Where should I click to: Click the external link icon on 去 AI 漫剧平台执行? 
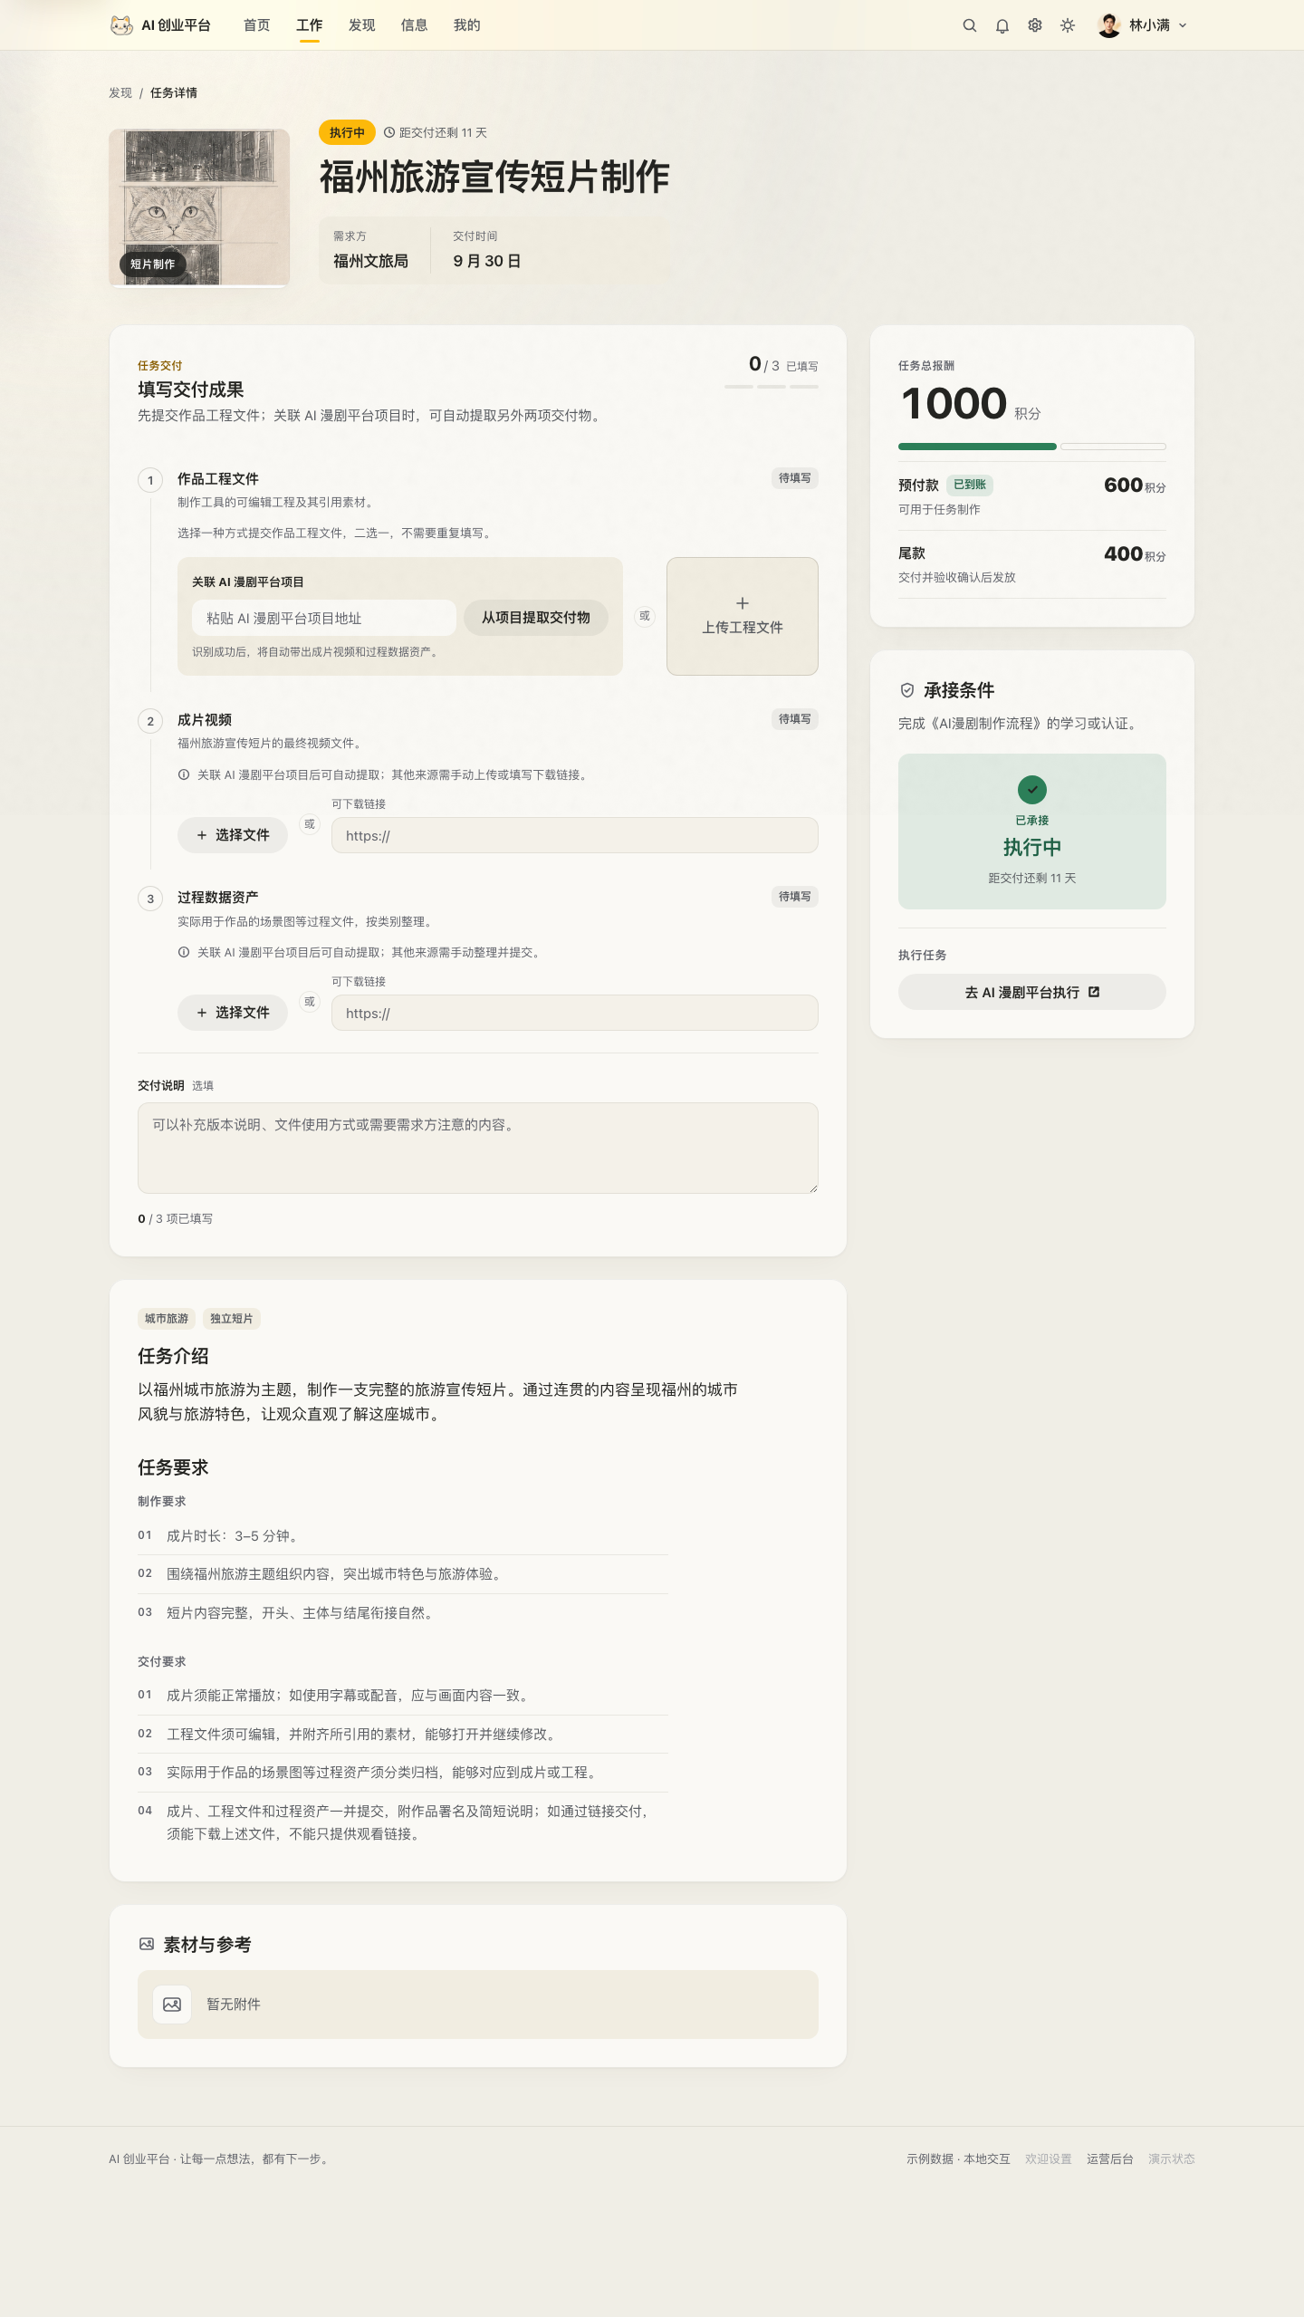1094,992
